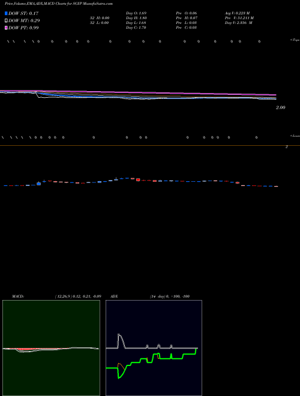
Task: Click the 'Day L: 1.68' value
Action: [x=136, y=23]
